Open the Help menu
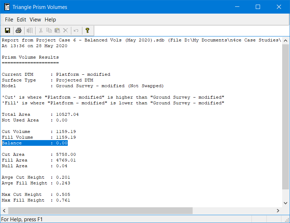 [50, 20]
